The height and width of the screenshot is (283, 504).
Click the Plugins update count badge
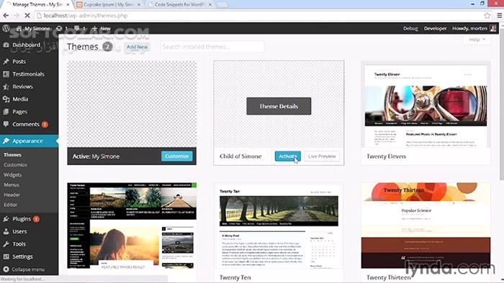[x=36, y=219]
